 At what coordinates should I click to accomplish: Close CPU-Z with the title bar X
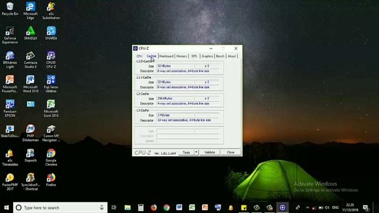pyautogui.click(x=236, y=49)
